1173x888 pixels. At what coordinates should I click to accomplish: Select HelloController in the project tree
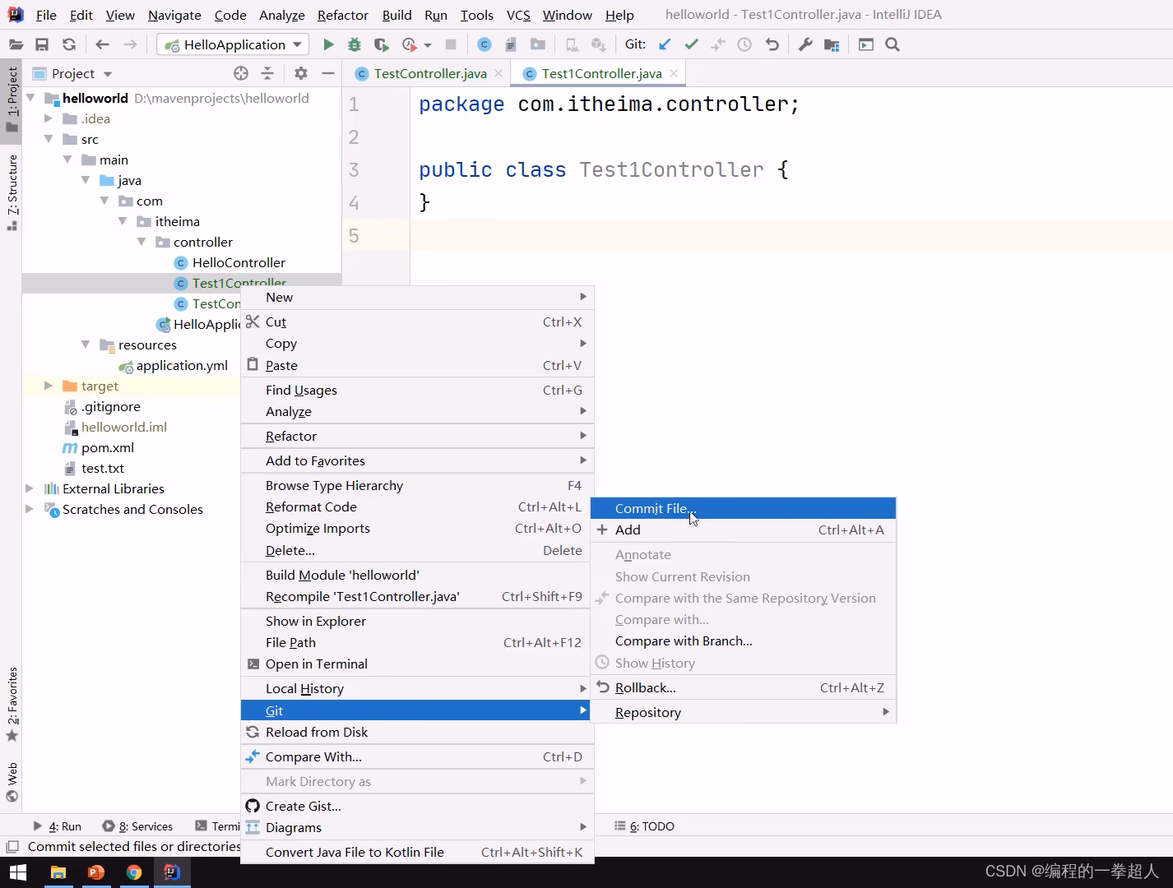tap(239, 262)
